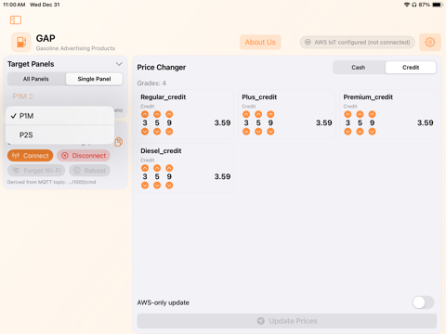Select the Single Panel segment
Viewport: 446px width, 334px height.
coord(94,79)
